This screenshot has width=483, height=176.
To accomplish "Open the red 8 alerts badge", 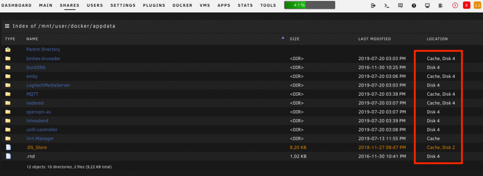I will tap(467, 5).
